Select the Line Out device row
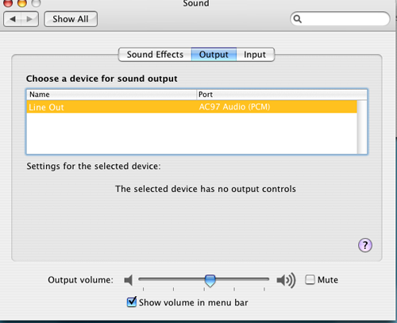Screen dimensions: 397x323 tap(191, 107)
